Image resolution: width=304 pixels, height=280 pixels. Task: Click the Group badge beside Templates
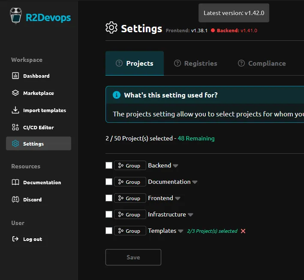(130, 231)
